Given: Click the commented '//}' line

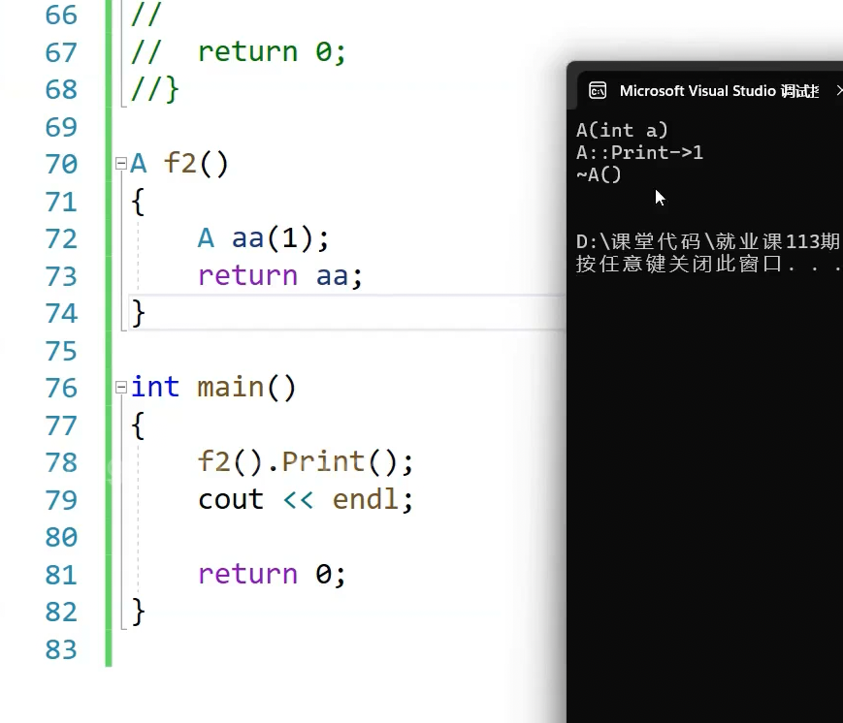Looking at the screenshot, I should tap(154, 89).
